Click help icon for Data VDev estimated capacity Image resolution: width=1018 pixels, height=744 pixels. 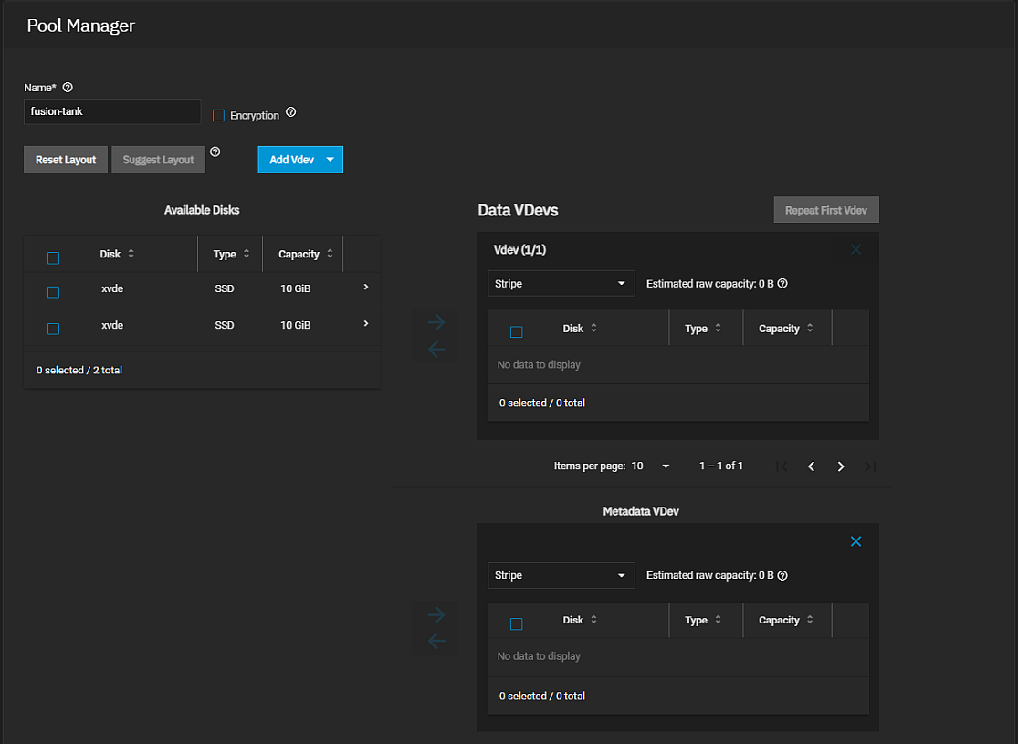tap(782, 284)
